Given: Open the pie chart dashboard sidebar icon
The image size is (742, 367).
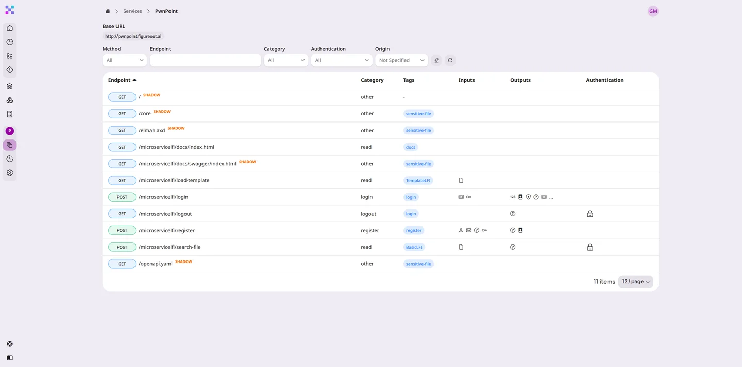Looking at the screenshot, I should [x=10, y=42].
